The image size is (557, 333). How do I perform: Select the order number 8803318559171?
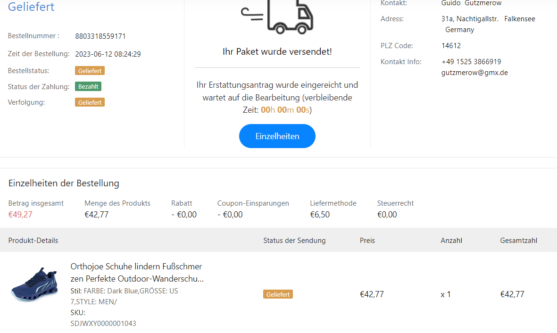tap(100, 36)
